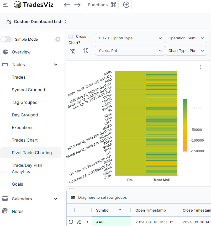211x226 pixels.
Task: Collapse the sidebar with the hamburger menu icon
Action: pos(6,5)
